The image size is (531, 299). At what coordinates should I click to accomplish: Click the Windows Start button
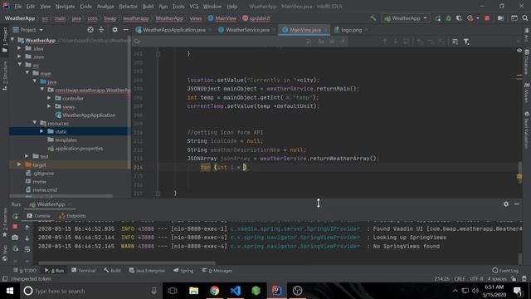point(9,291)
